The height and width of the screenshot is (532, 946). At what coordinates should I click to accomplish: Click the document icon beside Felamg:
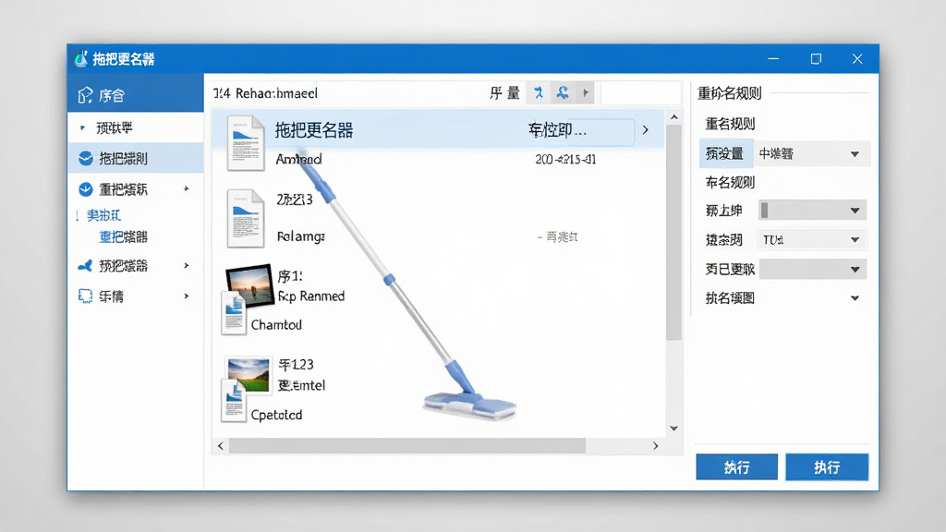point(246,218)
